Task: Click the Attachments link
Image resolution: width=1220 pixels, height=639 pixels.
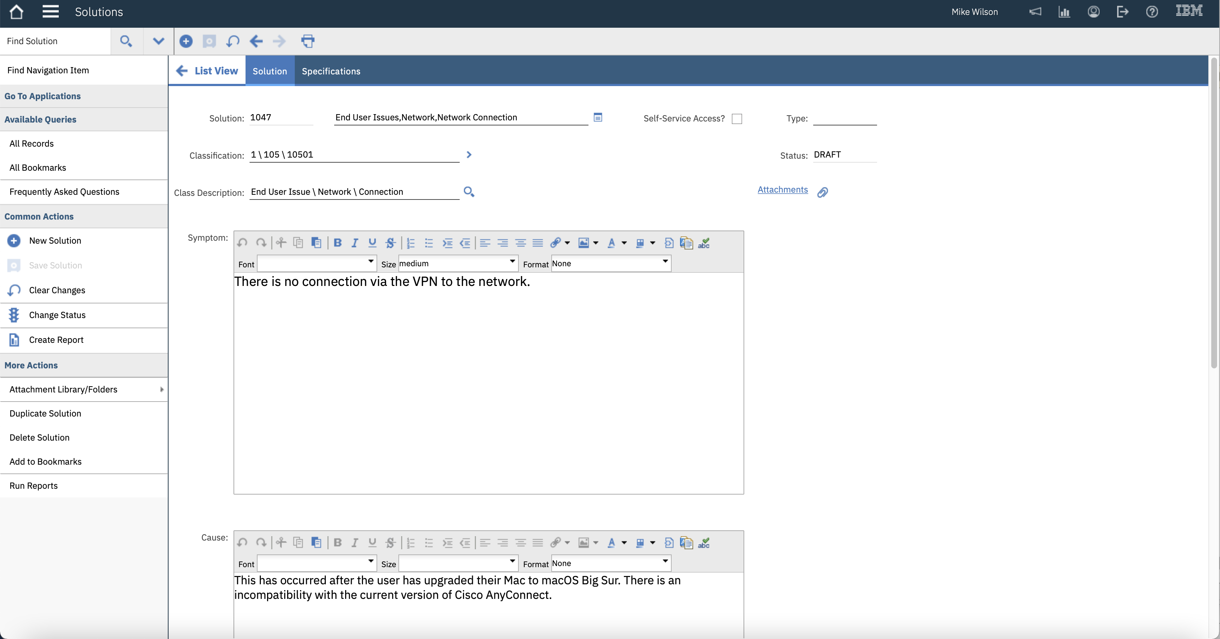Action: coord(783,190)
